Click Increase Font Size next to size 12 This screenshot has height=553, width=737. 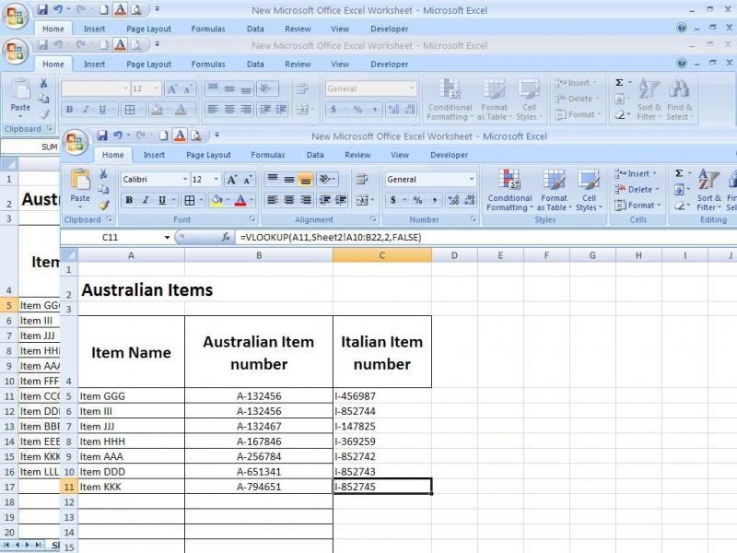pos(232,180)
